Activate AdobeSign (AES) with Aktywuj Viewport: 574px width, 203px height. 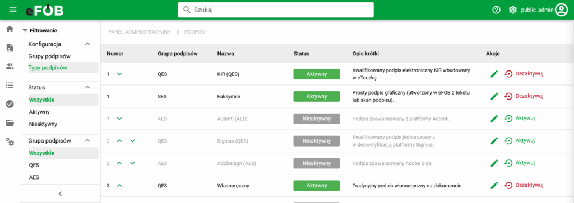[520, 163]
